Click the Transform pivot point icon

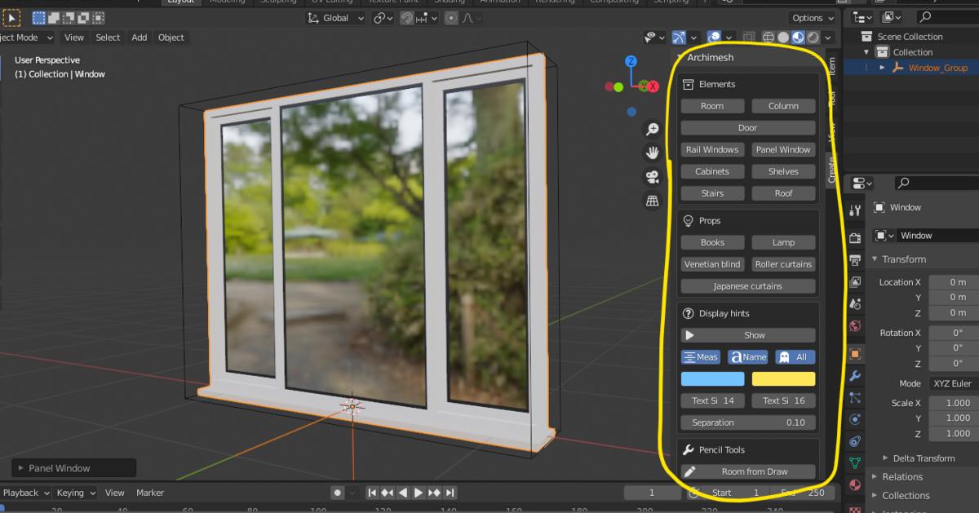click(x=384, y=18)
